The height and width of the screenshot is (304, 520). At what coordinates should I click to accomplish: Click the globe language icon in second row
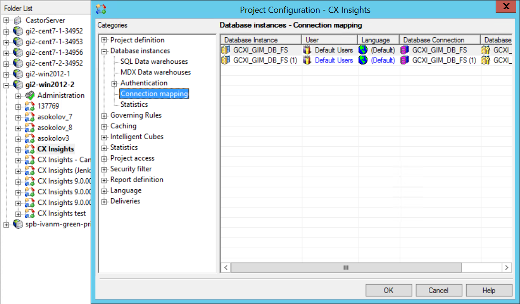(x=363, y=61)
